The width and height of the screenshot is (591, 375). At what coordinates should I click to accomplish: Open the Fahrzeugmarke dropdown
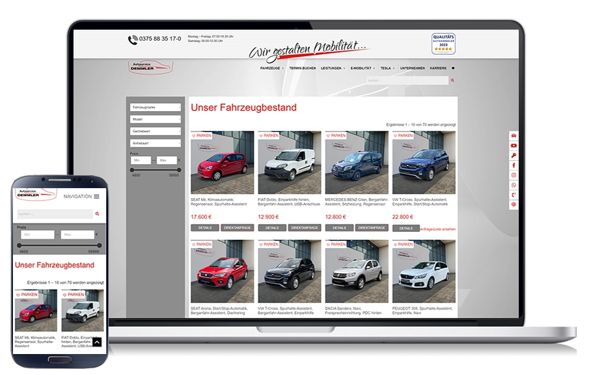click(x=155, y=107)
